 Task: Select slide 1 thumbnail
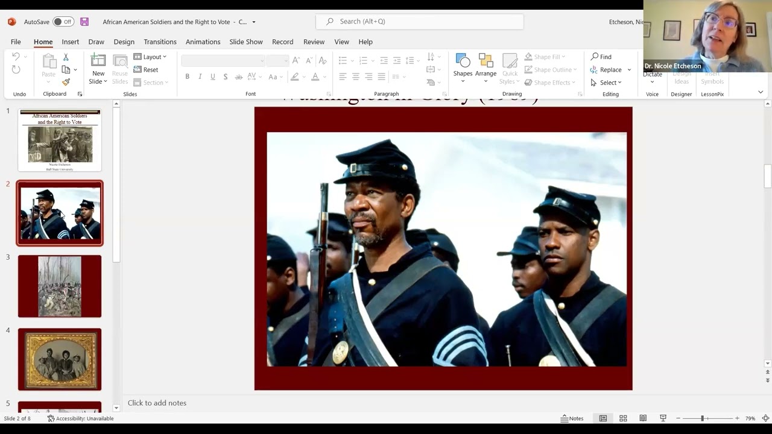click(x=60, y=140)
